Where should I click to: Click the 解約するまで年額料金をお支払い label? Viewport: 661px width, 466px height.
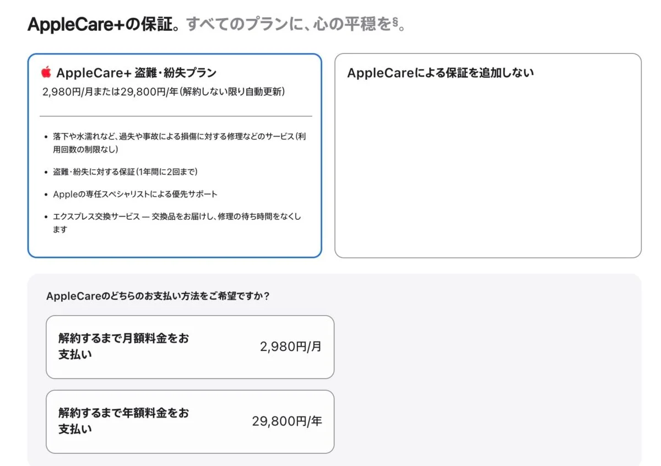point(124,421)
